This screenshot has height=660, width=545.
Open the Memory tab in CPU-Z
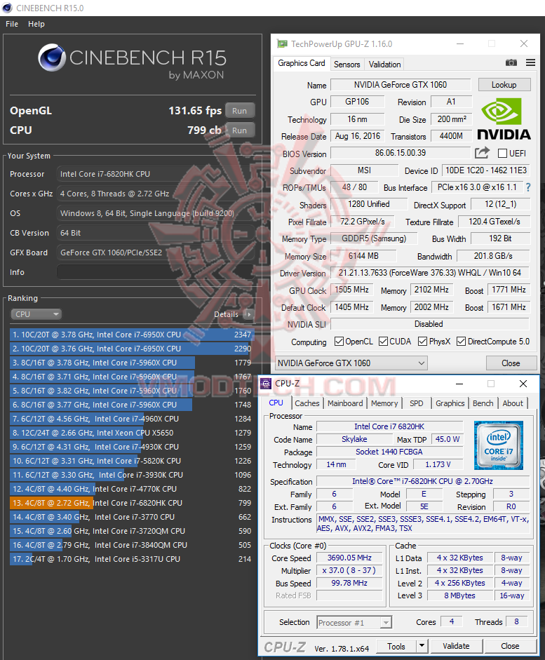(x=384, y=403)
